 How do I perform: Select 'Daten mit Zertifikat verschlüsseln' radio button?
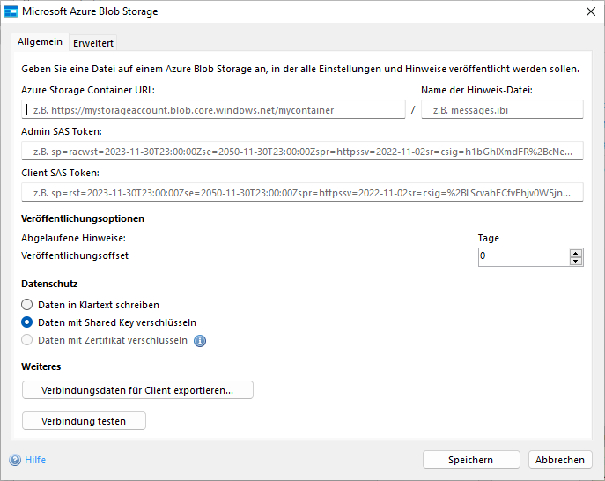[27, 340]
